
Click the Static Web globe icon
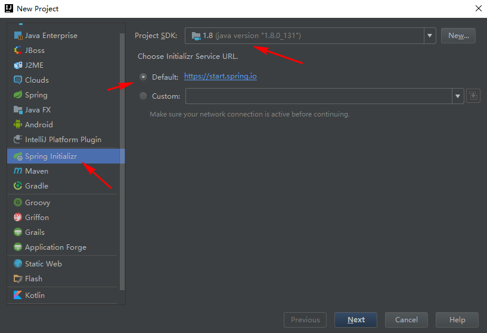pos(18,263)
